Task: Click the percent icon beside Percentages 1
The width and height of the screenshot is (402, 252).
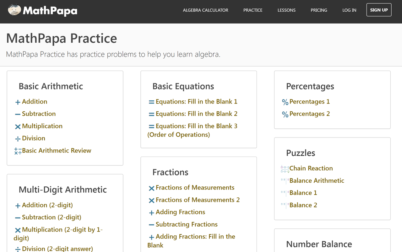Action: pyautogui.click(x=285, y=102)
